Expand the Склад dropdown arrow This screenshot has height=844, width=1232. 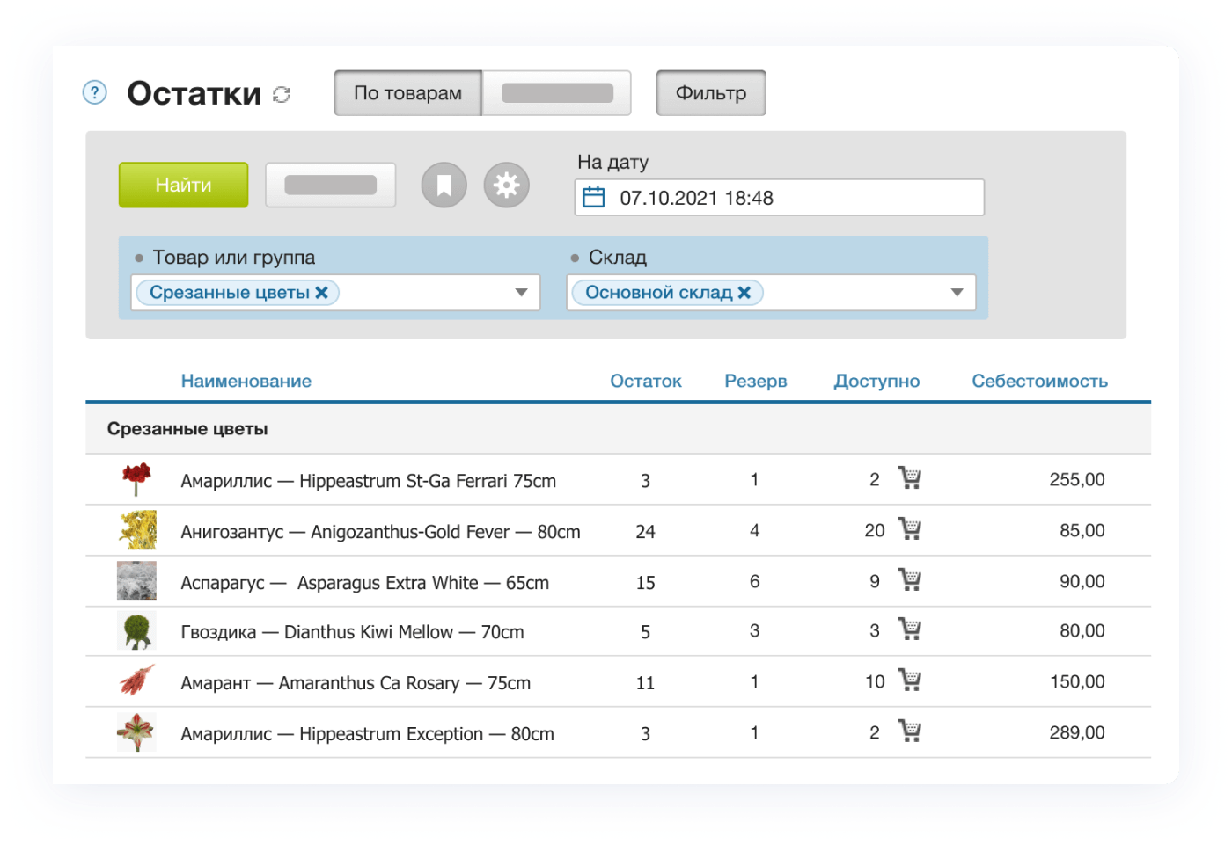pyautogui.click(x=957, y=293)
